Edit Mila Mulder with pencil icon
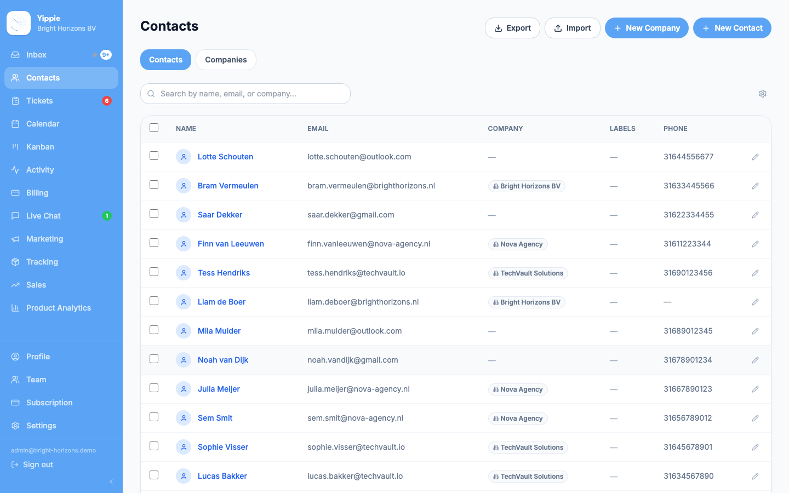789x493 pixels. (x=755, y=331)
